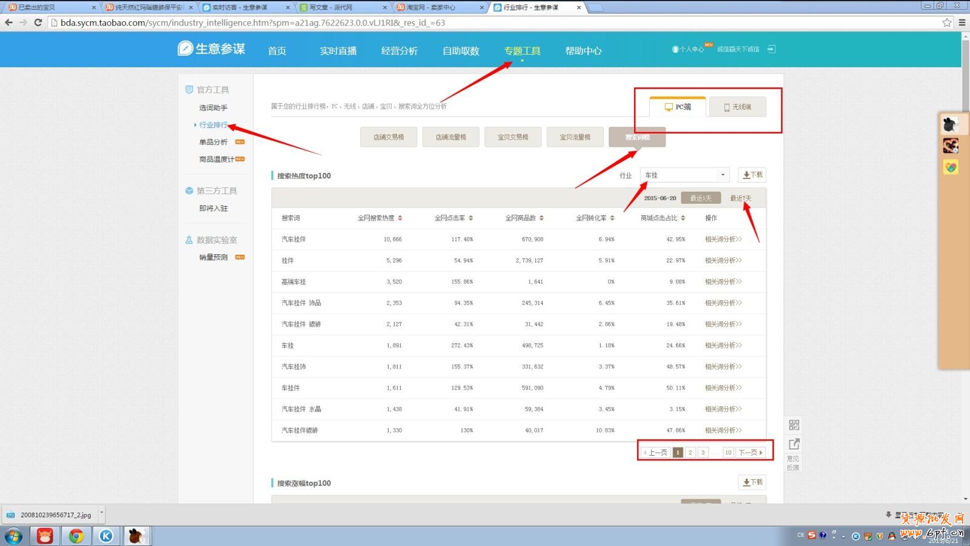
Task: Open the Chrome menu hamburger icon
Action: coord(962,22)
